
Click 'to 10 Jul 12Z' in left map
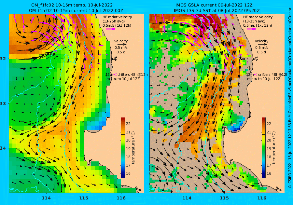click(x=129, y=79)
